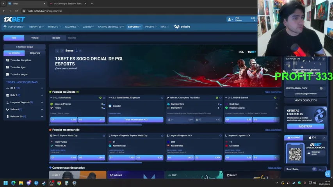333x187 pixels.
Task: Open Windows Start menu
Action: coord(6,183)
